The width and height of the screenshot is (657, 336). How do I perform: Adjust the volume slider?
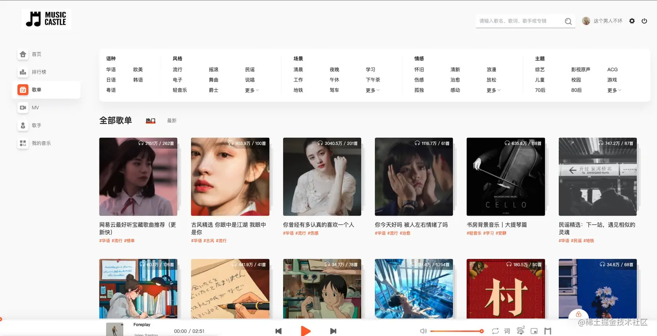coord(456,331)
